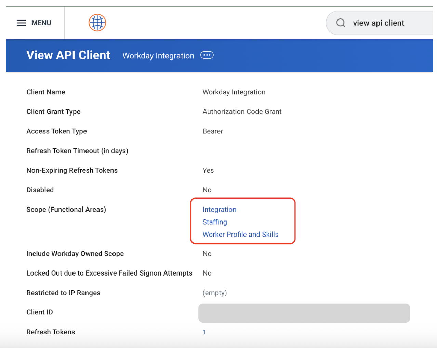Click 'Workday Integration' in the blue header
This screenshot has height=348, width=437.
coord(158,56)
